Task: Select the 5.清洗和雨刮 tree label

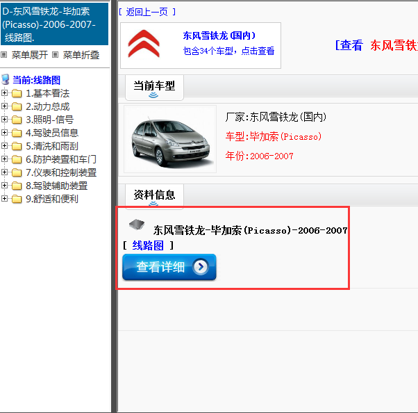Action: pyautogui.click(x=52, y=146)
